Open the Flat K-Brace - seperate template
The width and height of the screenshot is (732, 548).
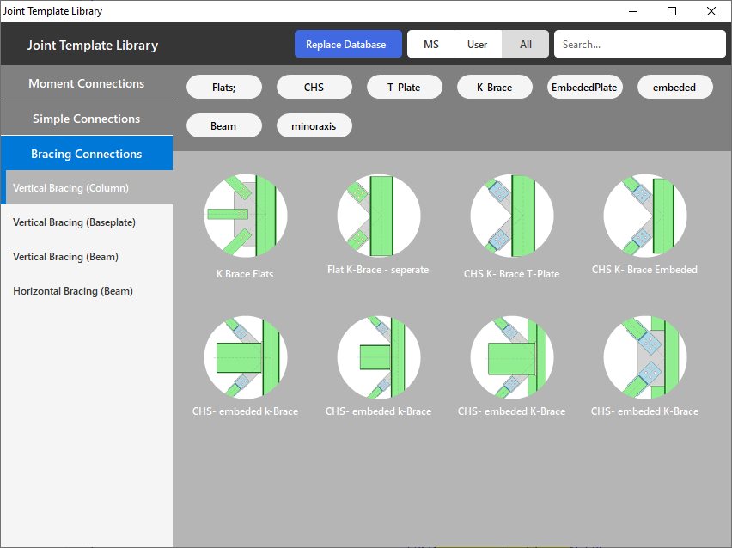378,216
